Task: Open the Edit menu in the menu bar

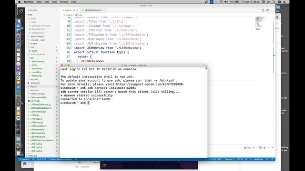Action: pyautogui.click(x=47, y=2)
